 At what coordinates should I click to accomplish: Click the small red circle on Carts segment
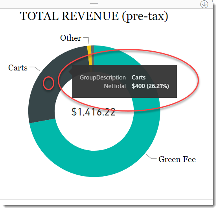point(48,83)
